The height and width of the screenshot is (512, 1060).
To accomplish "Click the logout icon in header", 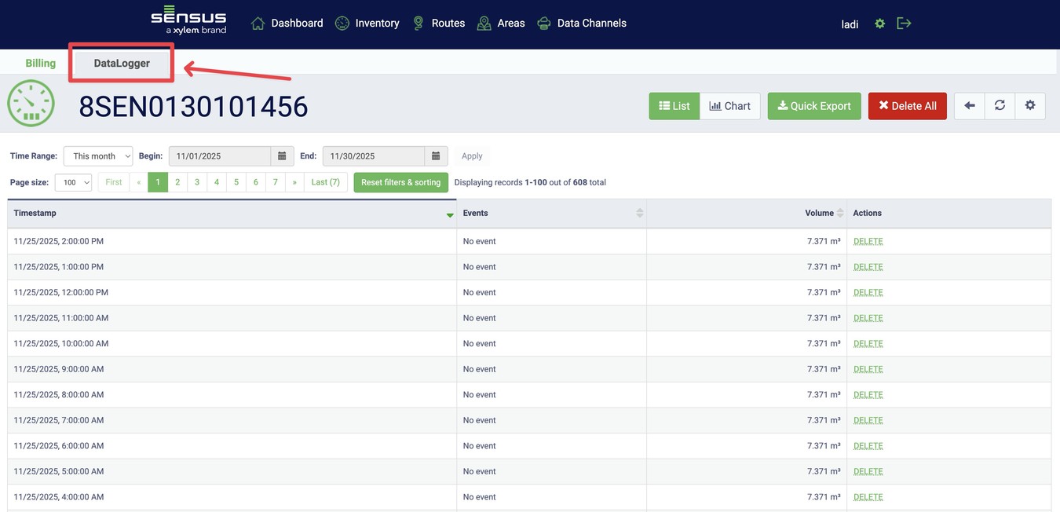I will (x=904, y=24).
